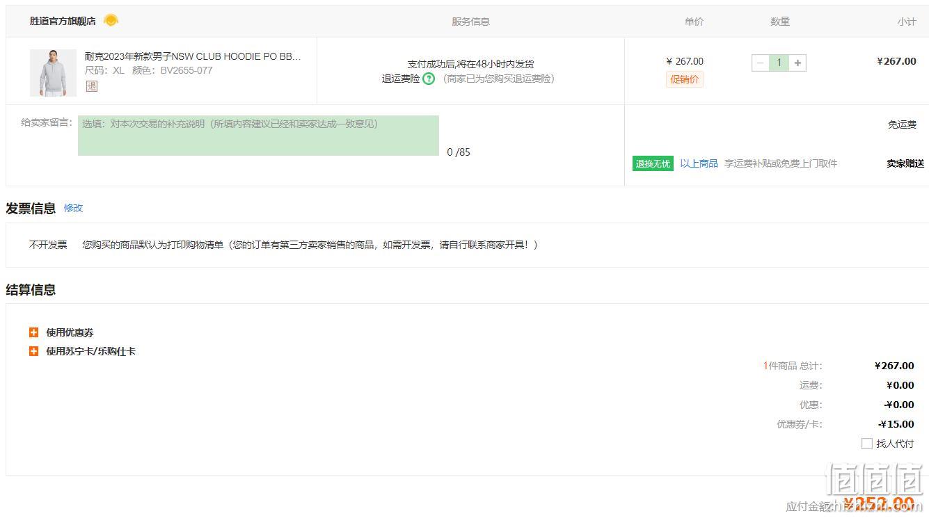This screenshot has height=518, width=929.
Task: Click the coupon discount value -¥15.00
Action: click(x=896, y=424)
